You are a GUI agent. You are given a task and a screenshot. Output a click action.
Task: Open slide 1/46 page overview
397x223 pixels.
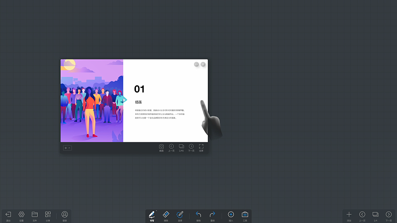point(181,147)
